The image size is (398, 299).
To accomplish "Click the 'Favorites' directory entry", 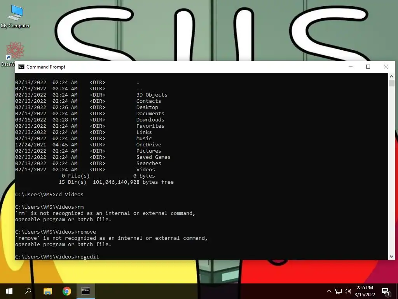I will click(150, 126).
